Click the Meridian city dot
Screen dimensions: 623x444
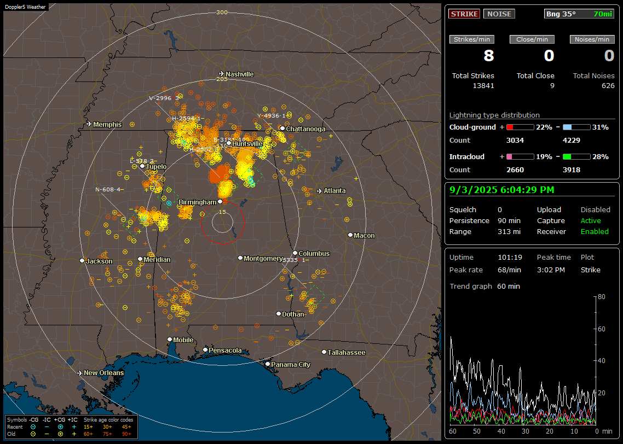click(x=140, y=259)
